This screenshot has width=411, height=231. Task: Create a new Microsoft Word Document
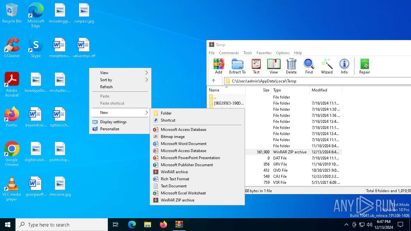[x=197, y=144]
